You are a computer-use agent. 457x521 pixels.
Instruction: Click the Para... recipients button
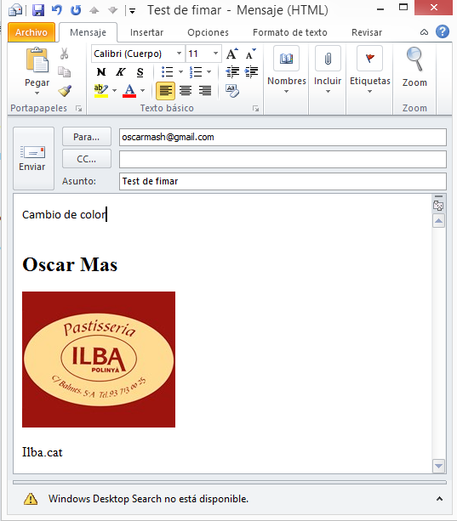tap(87, 137)
